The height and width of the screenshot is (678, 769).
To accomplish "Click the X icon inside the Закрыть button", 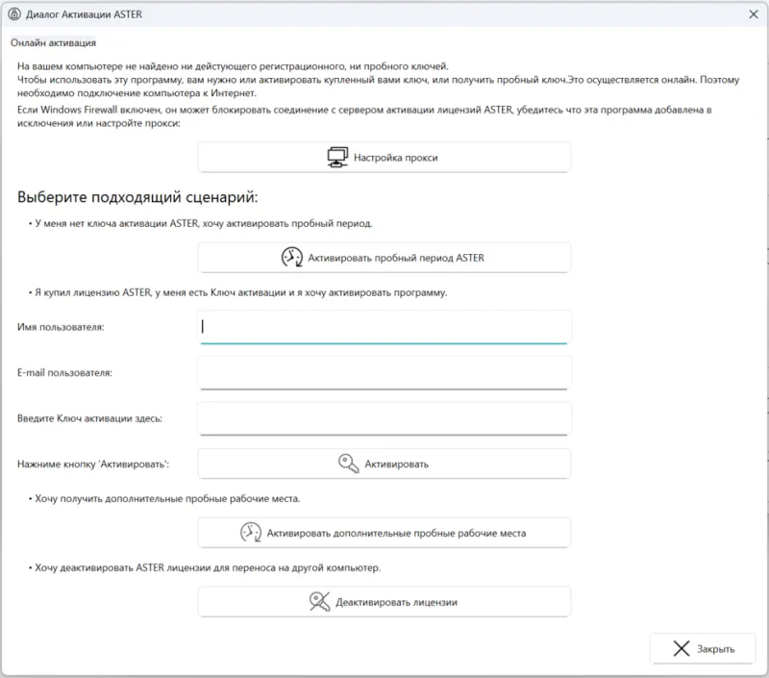I will (x=683, y=648).
